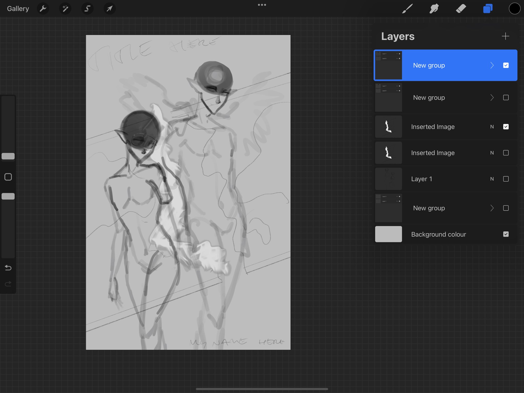Hide the Background colour layer
Image resolution: width=524 pixels, height=393 pixels.
[506, 234]
